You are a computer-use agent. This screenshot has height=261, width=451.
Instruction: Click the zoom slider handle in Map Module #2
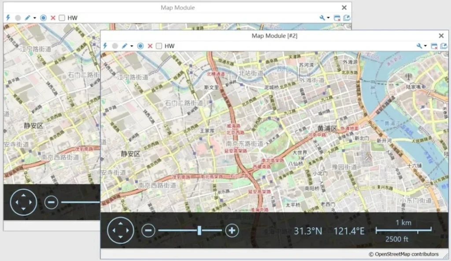click(199, 230)
